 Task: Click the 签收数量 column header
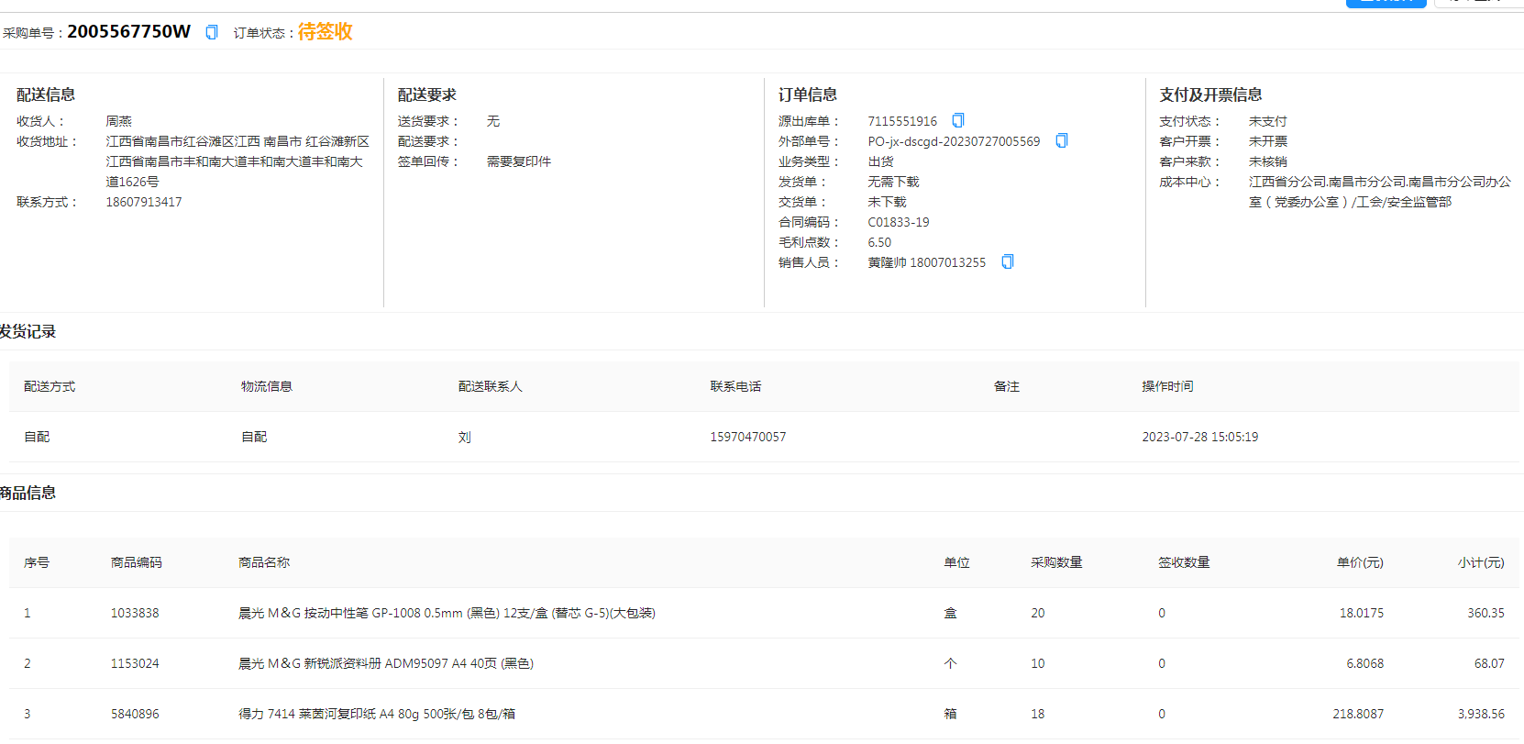(x=1184, y=562)
